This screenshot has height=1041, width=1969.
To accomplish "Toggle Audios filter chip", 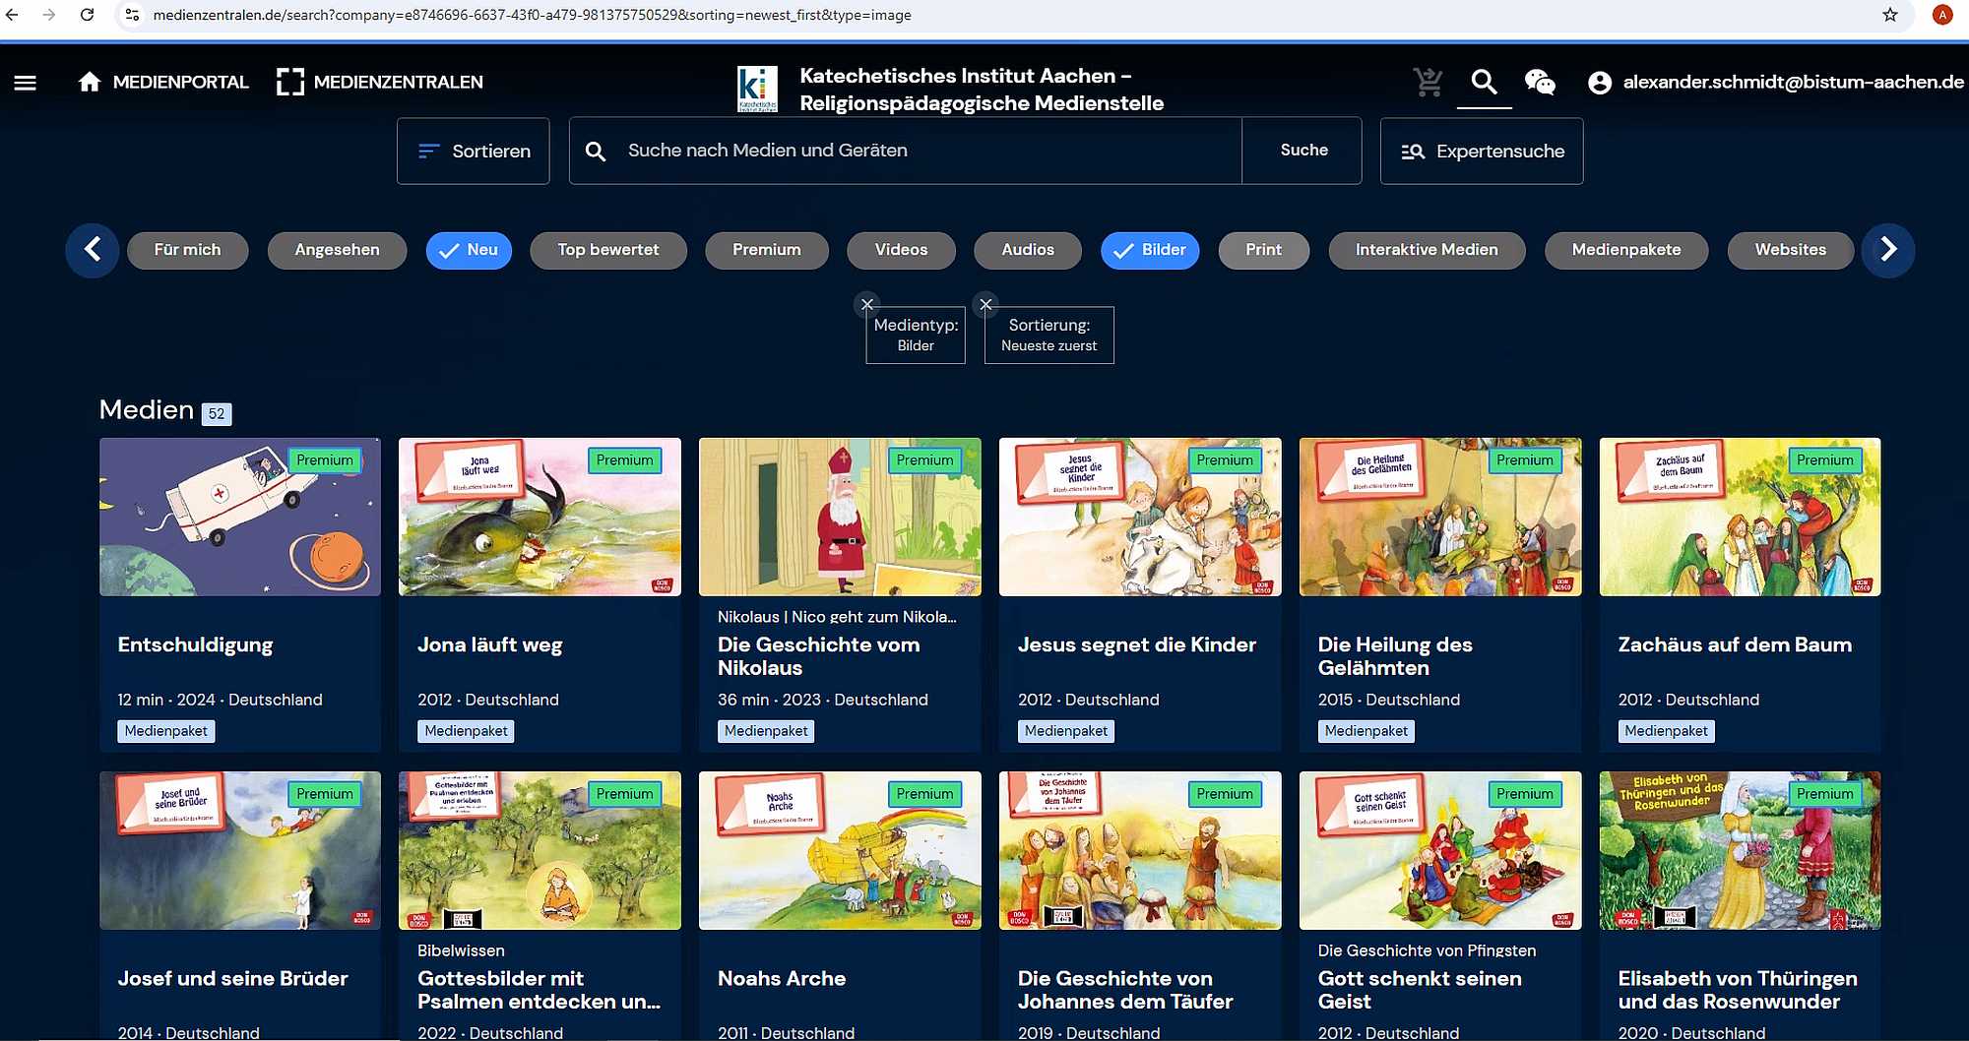I will point(1028,250).
